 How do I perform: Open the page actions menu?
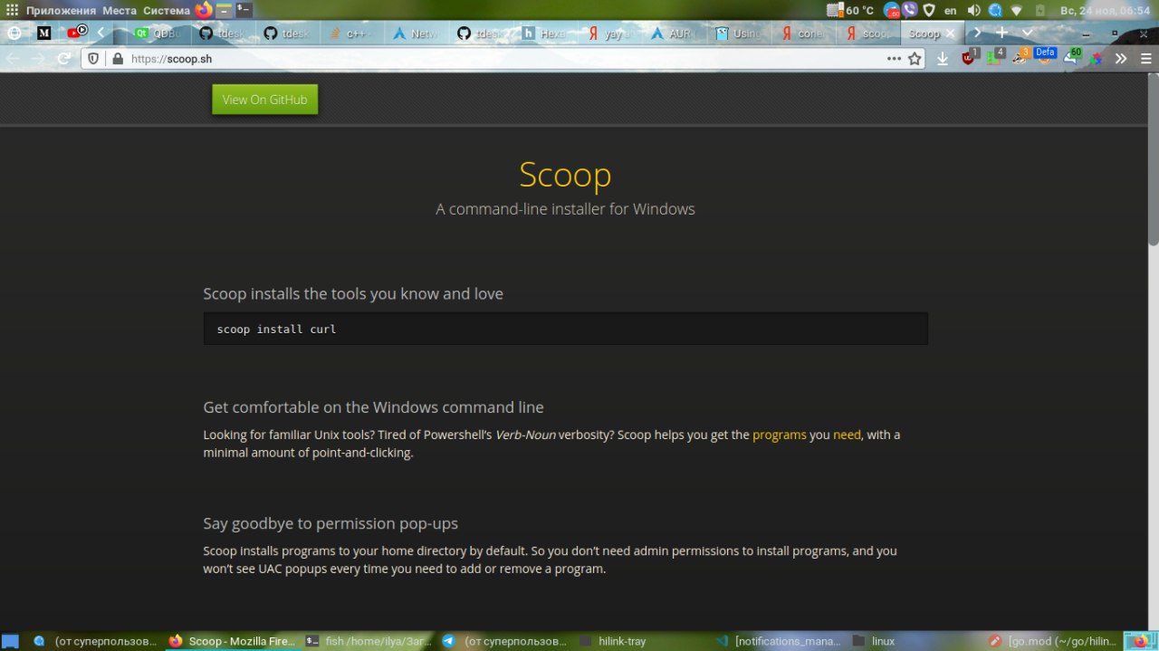point(894,58)
